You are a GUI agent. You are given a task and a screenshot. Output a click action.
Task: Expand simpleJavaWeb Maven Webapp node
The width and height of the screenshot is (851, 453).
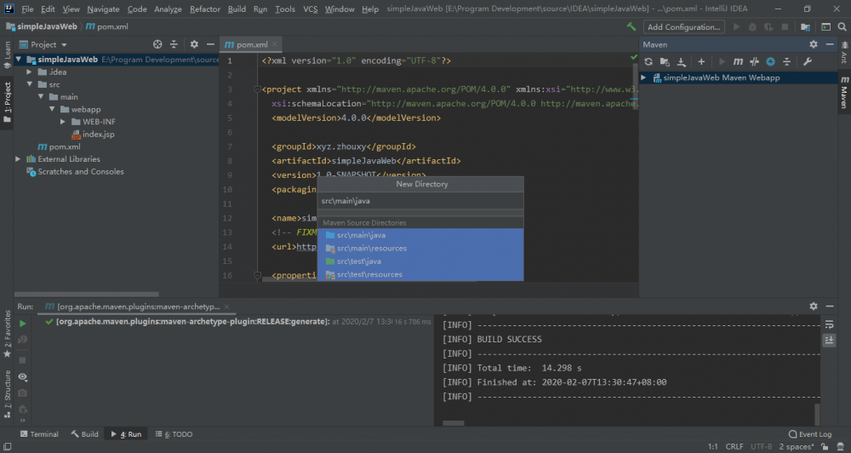coord(643,77)
